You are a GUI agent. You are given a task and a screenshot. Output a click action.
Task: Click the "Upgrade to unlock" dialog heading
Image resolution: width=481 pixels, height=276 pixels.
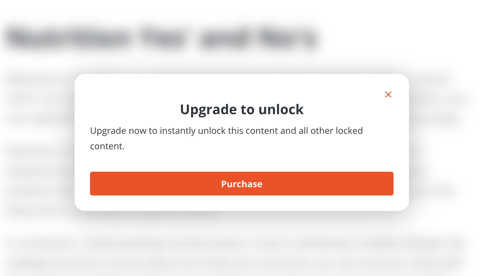coord(241,110)
